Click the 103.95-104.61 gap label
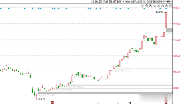Viewport: 183px width, 104px height. (x=124, y=71)
